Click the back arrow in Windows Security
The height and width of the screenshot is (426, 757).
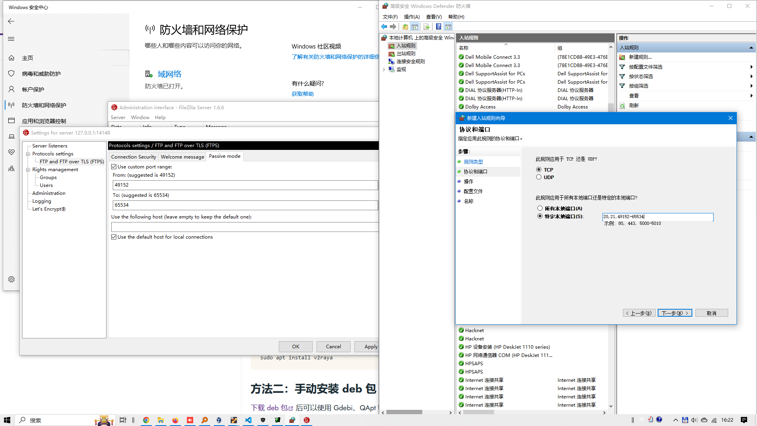click(11, 21)
